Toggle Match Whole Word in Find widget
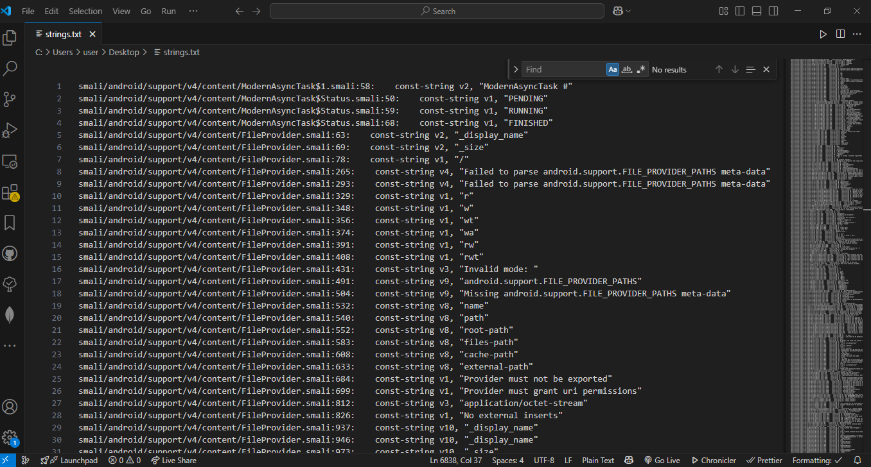This screenshot has width=871, height=467. pos(627,69)
